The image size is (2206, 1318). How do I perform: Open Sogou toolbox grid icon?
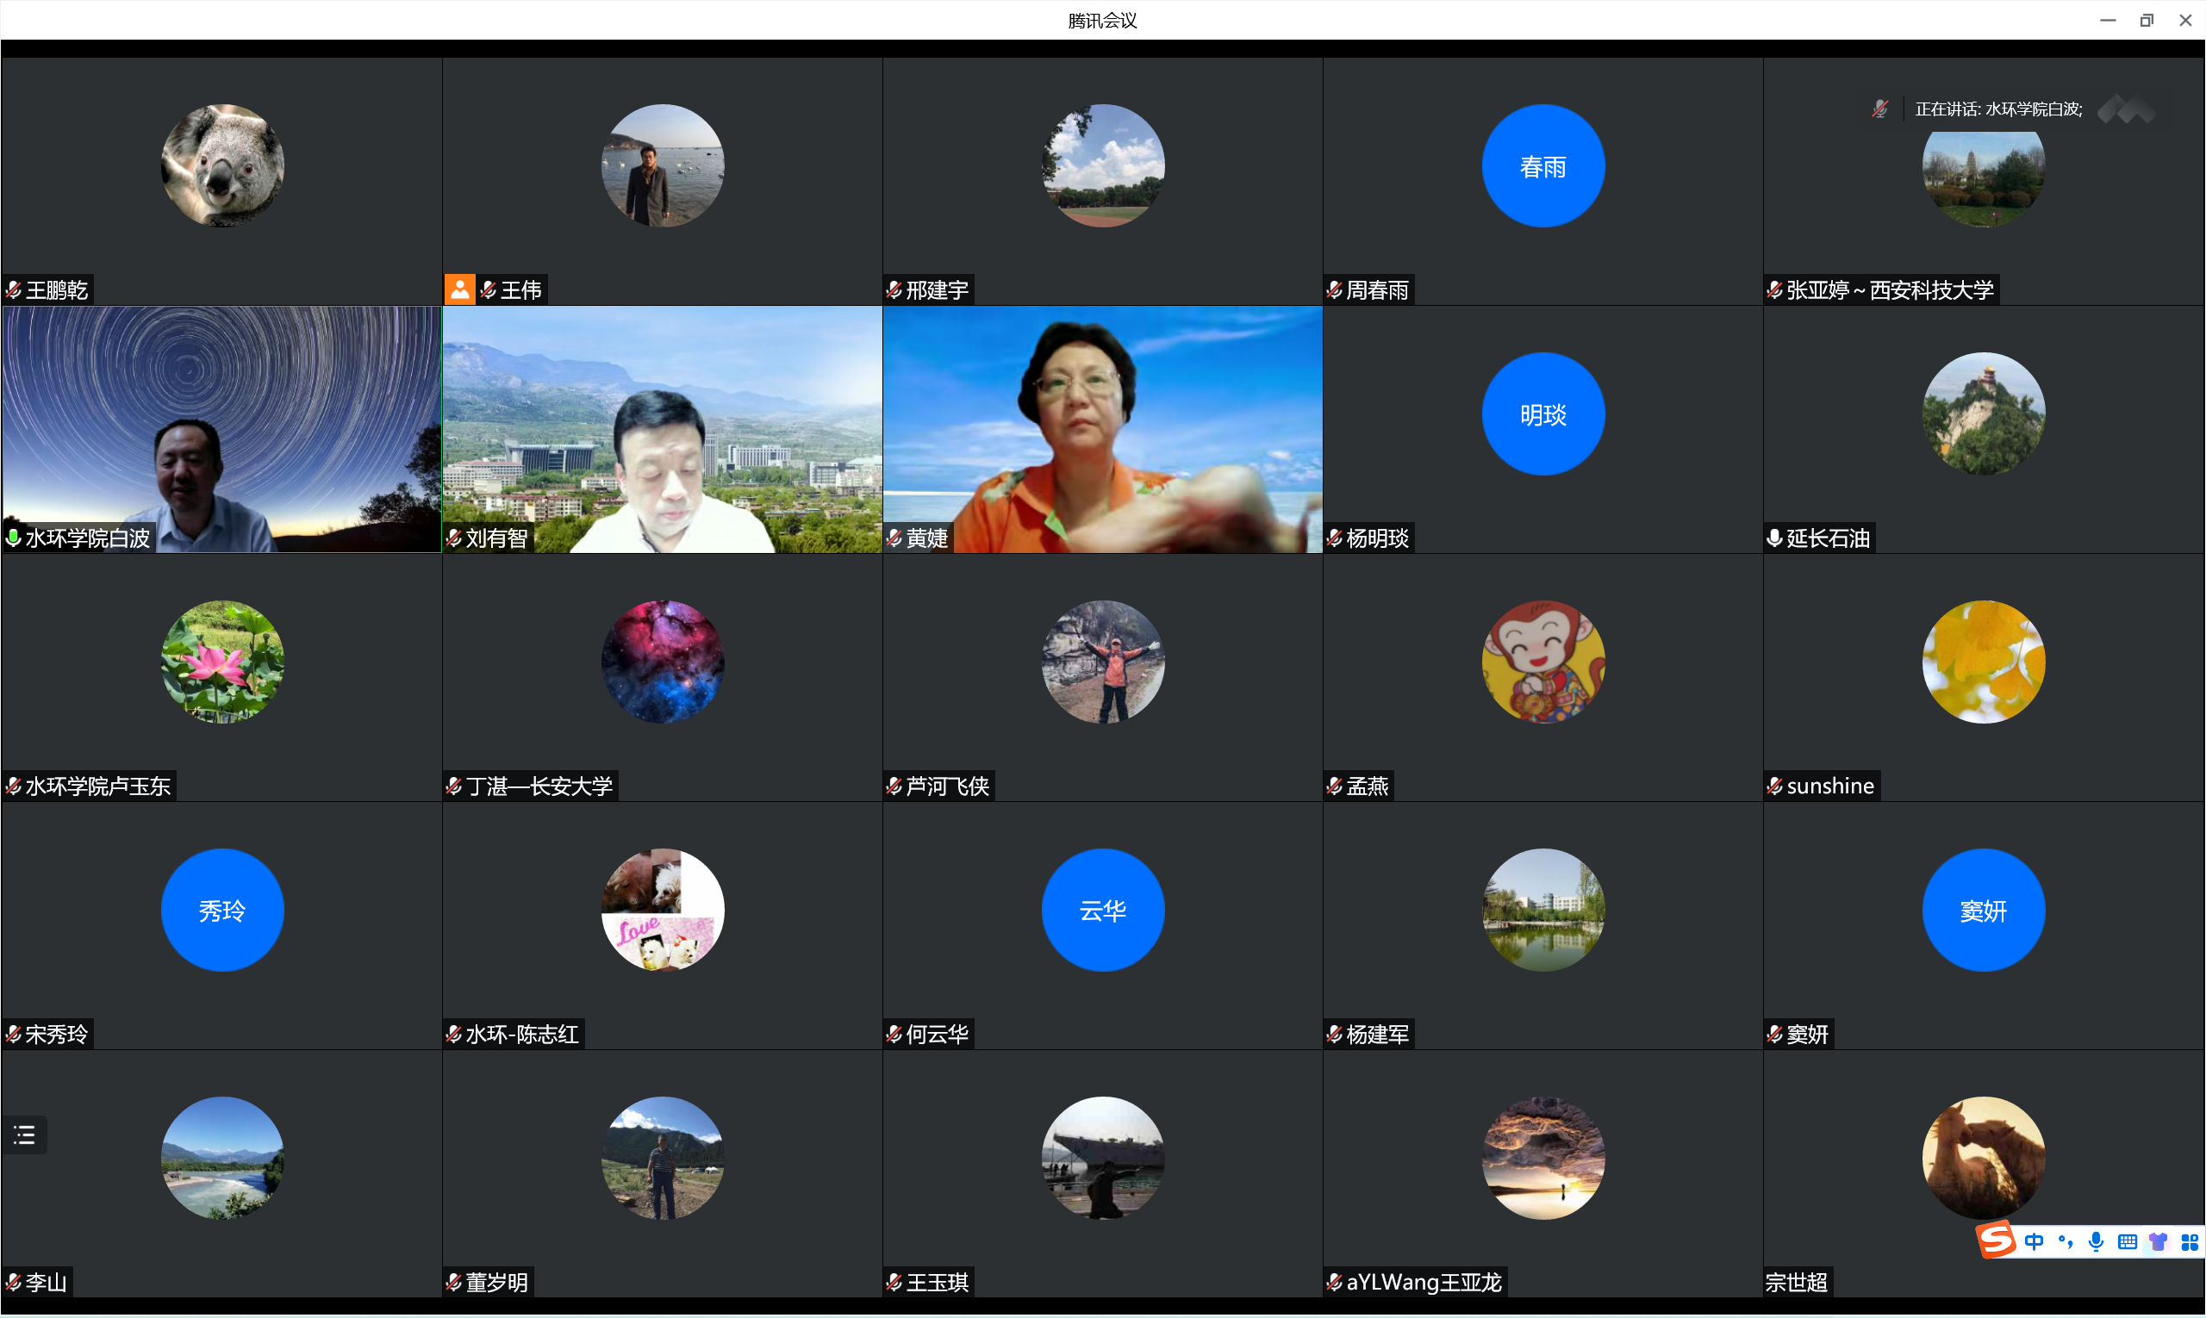(x=2189, y=1241)
